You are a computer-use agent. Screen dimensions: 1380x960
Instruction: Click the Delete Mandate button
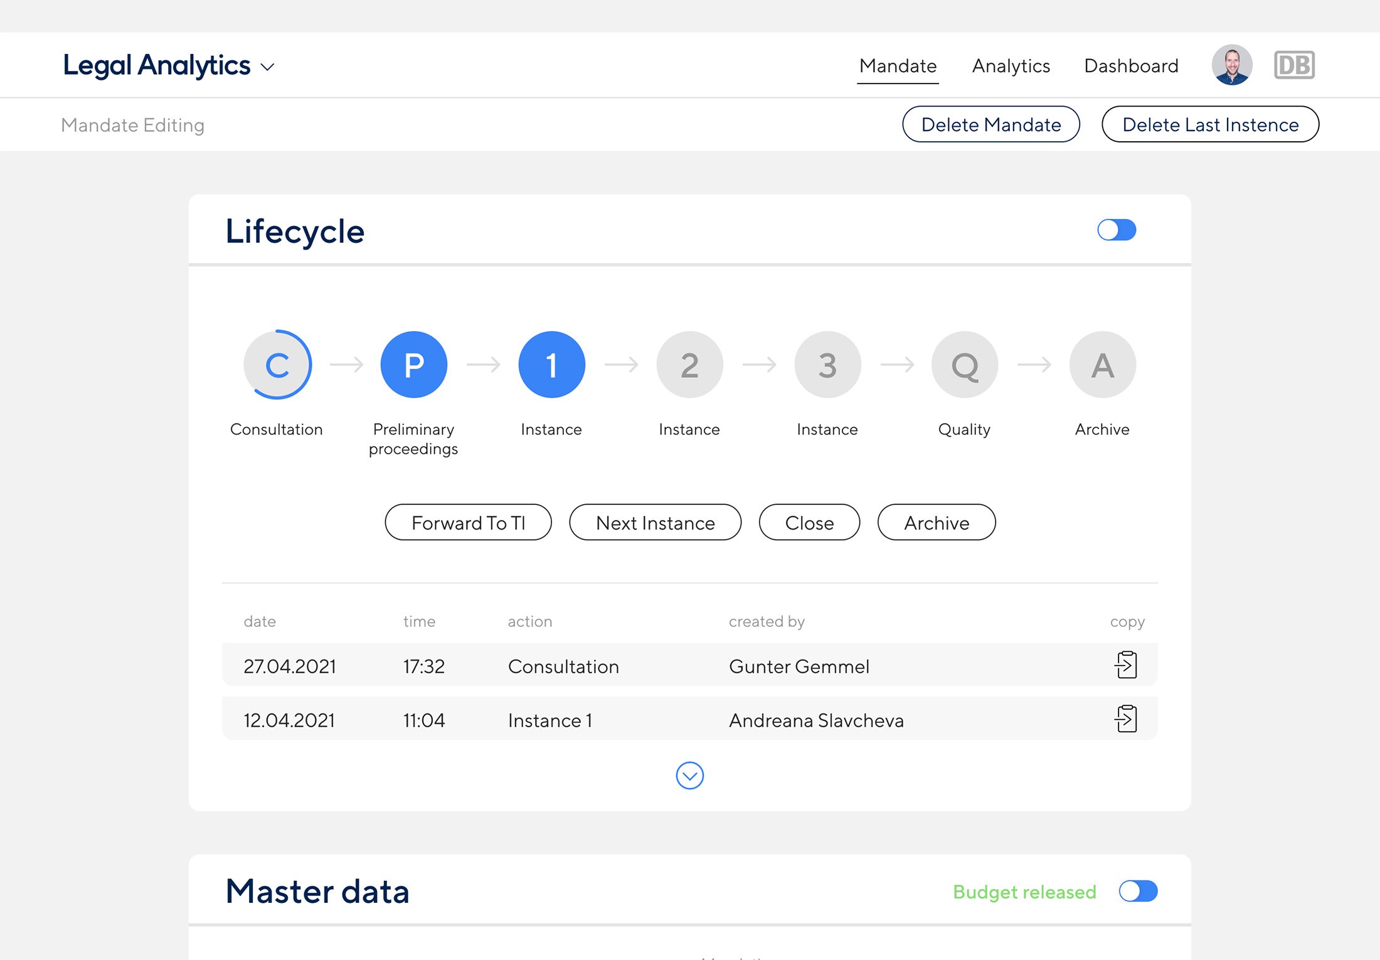coord(990,124)
